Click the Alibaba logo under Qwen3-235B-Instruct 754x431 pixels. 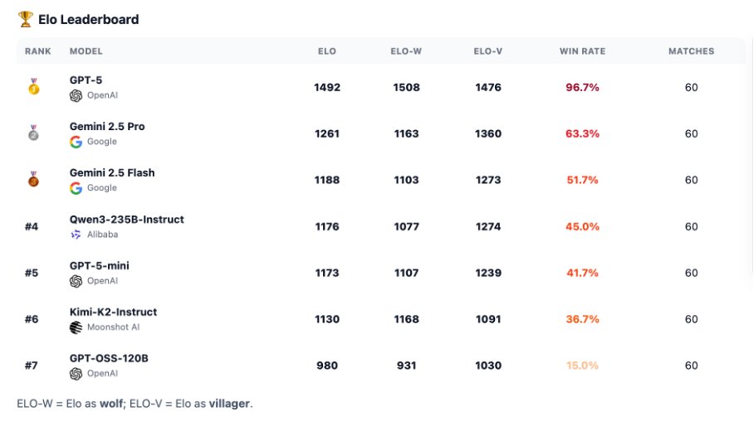coord(76,235)
